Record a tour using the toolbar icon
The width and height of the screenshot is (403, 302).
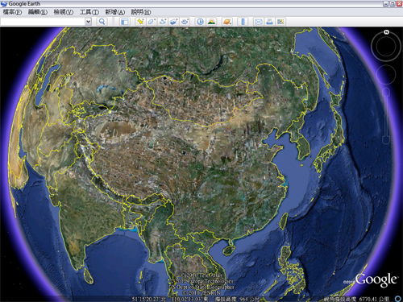tap(185, 22)
